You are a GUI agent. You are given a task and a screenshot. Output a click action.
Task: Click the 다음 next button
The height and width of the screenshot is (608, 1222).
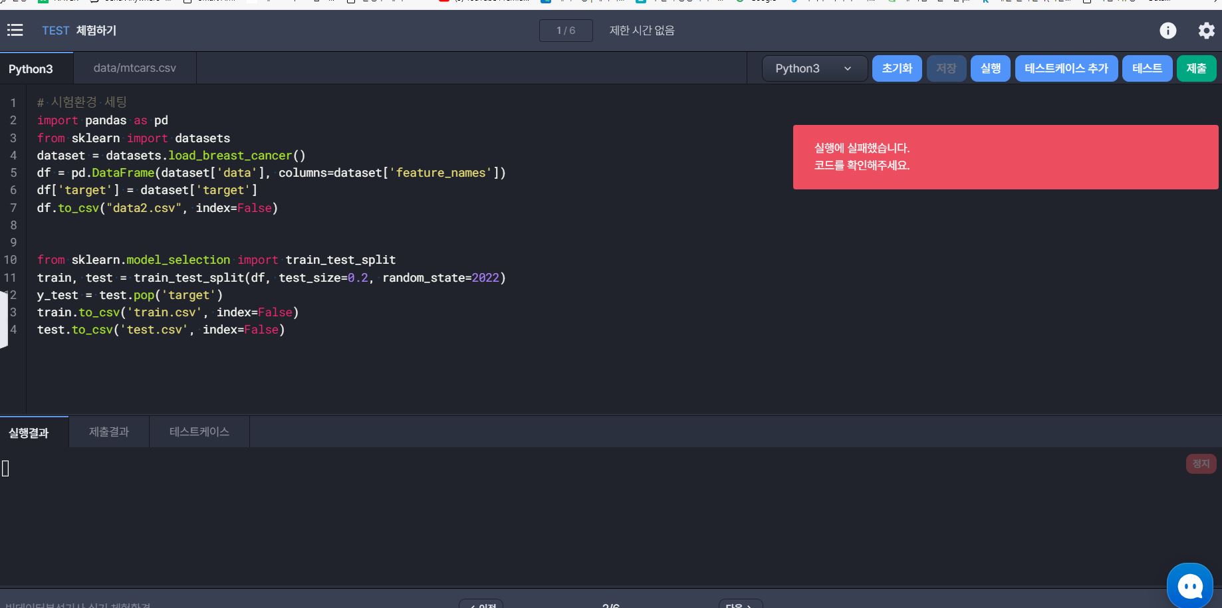740,605
